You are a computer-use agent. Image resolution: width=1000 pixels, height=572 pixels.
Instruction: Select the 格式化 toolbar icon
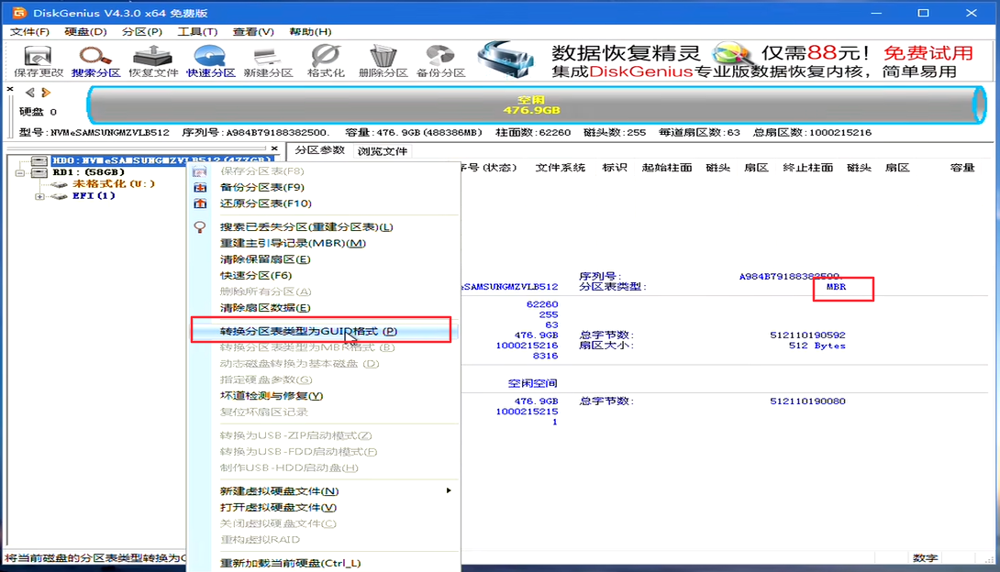(326, 61)
